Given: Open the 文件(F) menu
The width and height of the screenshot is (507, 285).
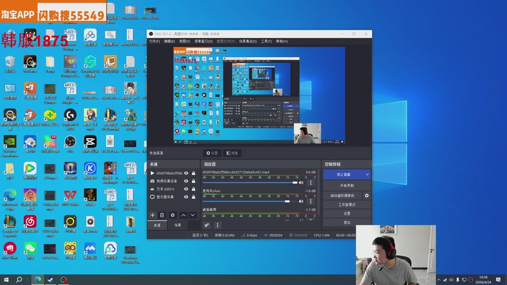Looking at the screenshot, I should coord(154,41).
